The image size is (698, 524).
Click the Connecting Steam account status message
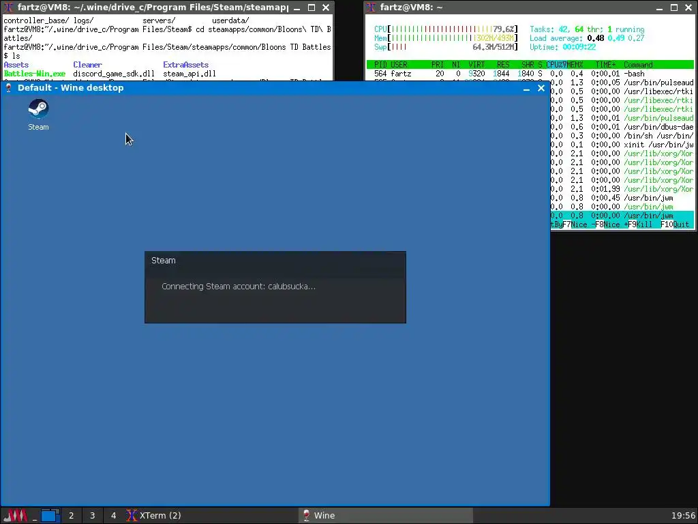point(239,287)
